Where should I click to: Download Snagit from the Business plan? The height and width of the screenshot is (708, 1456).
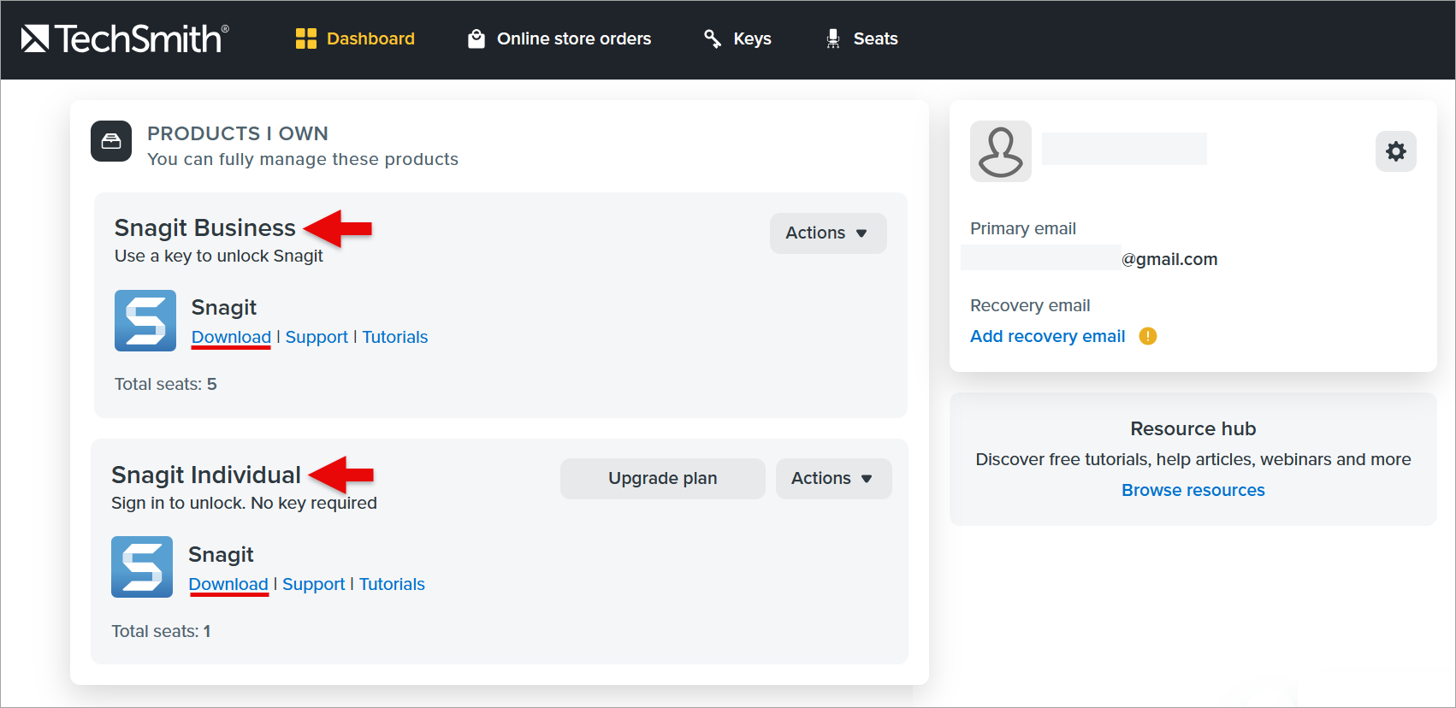pos(231,337)
